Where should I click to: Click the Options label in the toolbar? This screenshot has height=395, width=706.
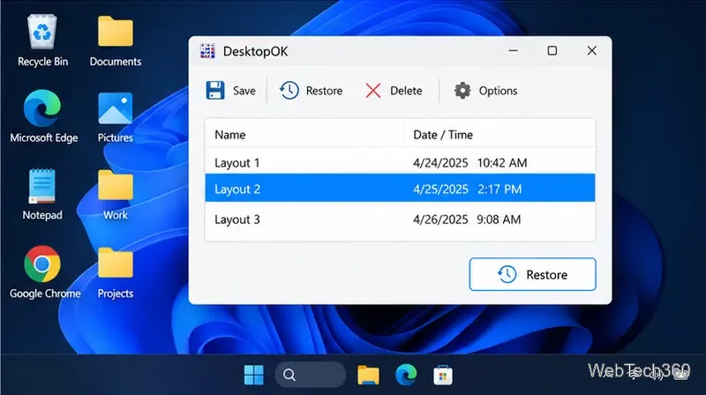pos(498,91)
